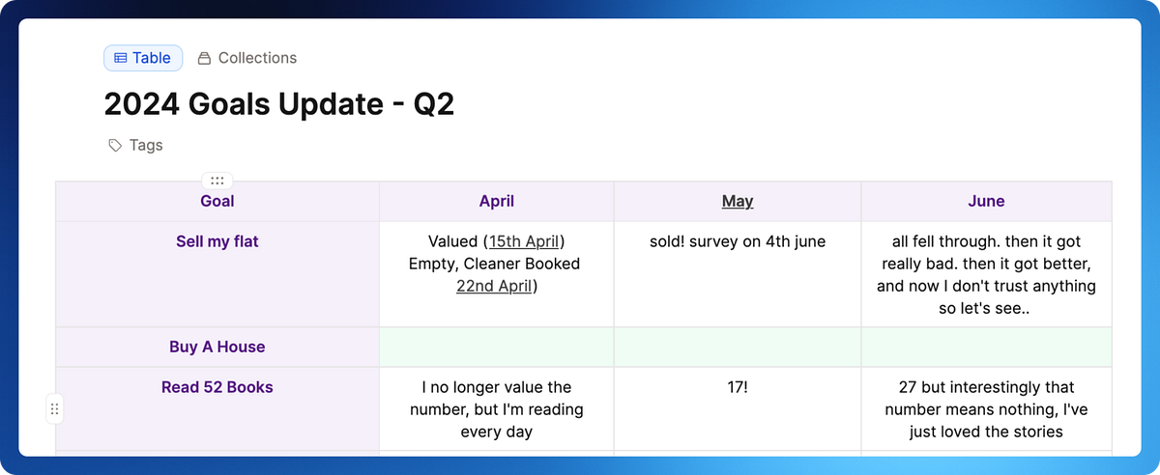Select the Goal header cell

(x=217, y=202)
